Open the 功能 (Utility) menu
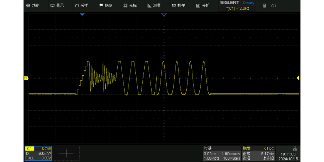The image size is (324, 162). [x=33, y=6]
